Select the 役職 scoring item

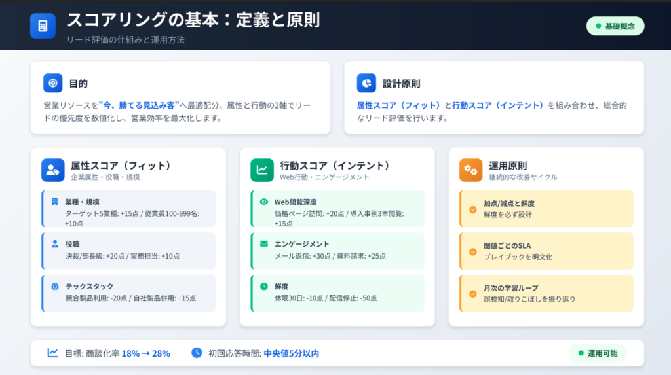(128, 250)
